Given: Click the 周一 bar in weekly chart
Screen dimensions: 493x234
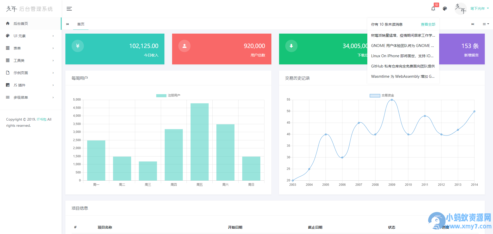Looking at the screenshot, I should point(96,160).
